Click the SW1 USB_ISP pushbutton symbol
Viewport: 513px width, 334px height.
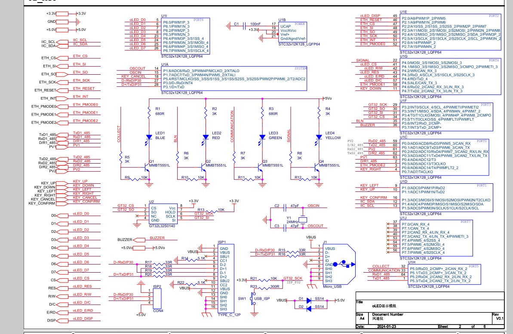[252, 299]
